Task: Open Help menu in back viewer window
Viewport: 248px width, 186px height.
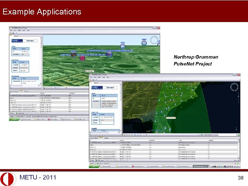Action: coord(28,31)
